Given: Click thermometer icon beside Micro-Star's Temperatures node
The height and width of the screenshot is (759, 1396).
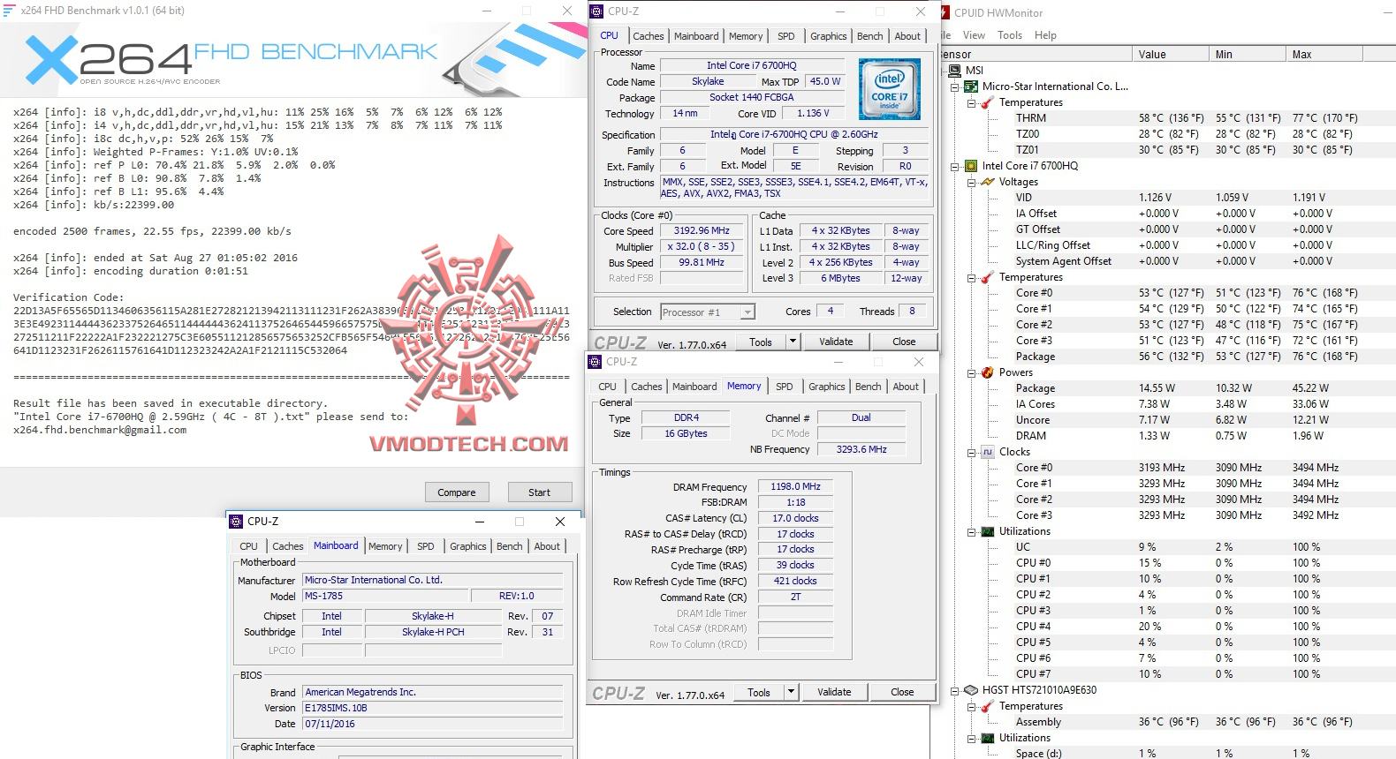Looking at the screenshot, I should (x=988, y=102).
